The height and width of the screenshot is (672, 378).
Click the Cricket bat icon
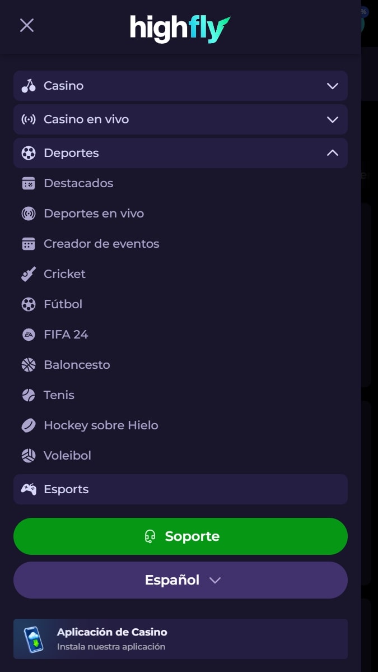pos(28,274)
